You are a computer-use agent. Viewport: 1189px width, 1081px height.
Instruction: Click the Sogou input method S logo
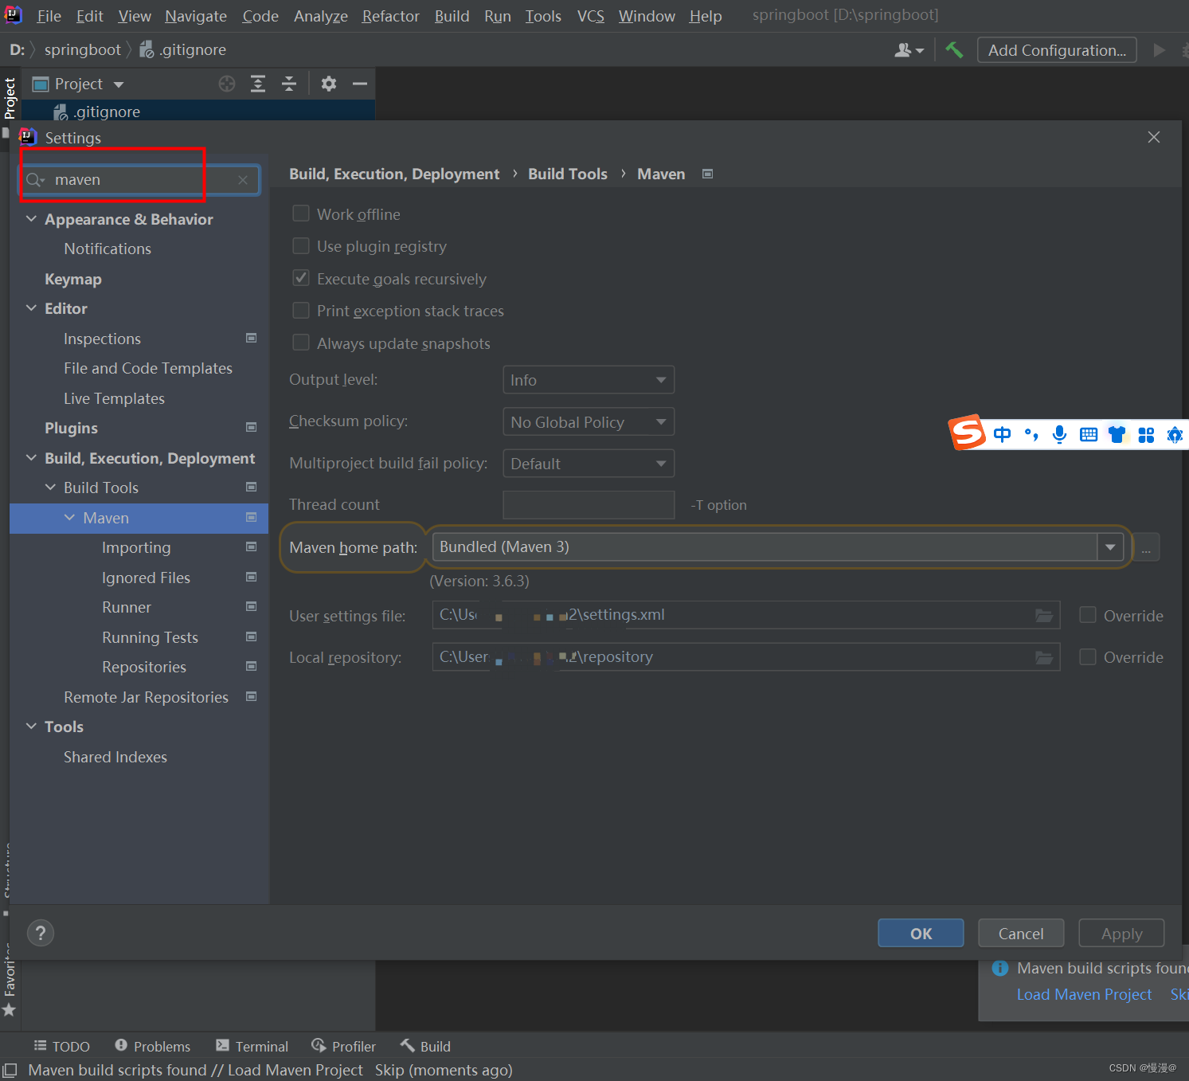[968, 433]
